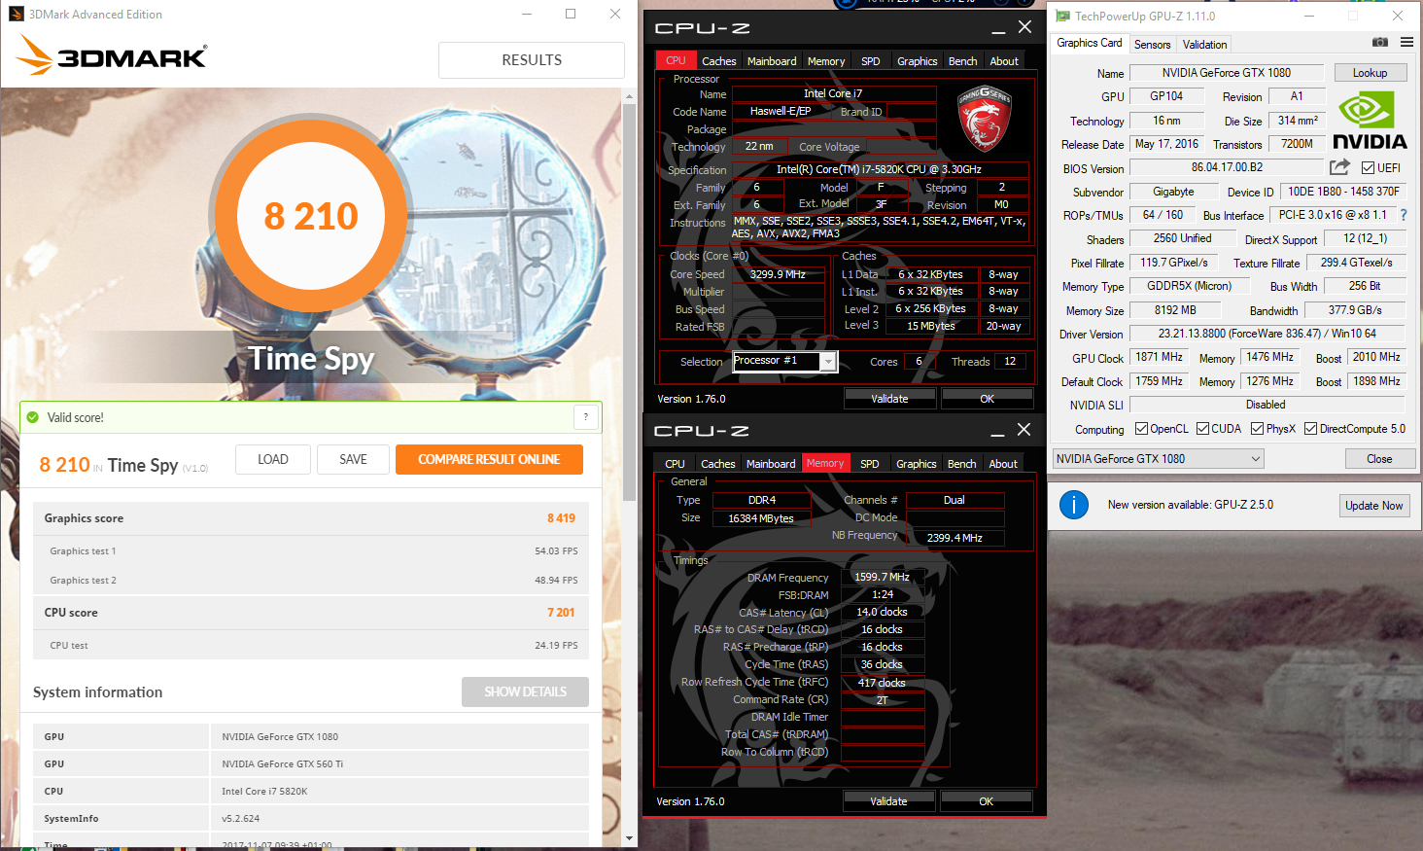Click the LOAD button
This screenshot has width=1423, height=851.
[273, 459]
